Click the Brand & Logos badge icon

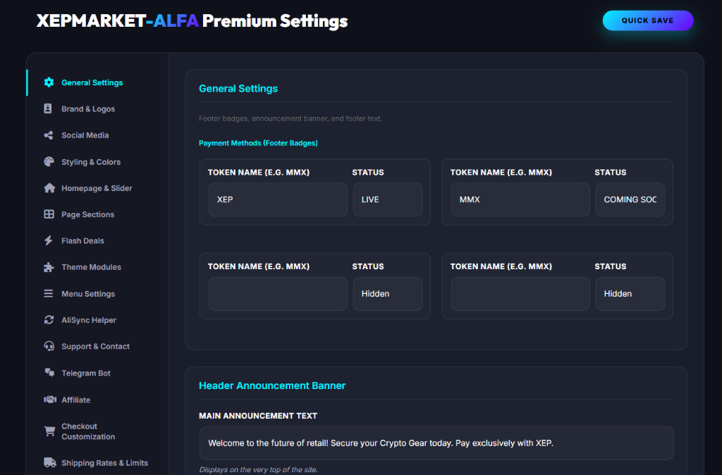(49, 109)
